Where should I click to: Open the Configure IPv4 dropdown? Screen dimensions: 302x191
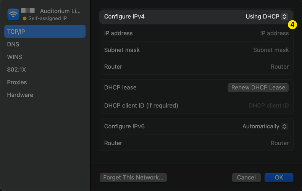pyautogui.click(x=266, y=17)
